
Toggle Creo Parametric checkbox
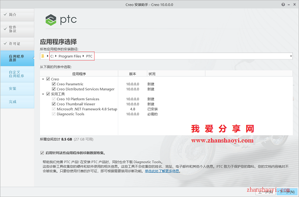54,84
